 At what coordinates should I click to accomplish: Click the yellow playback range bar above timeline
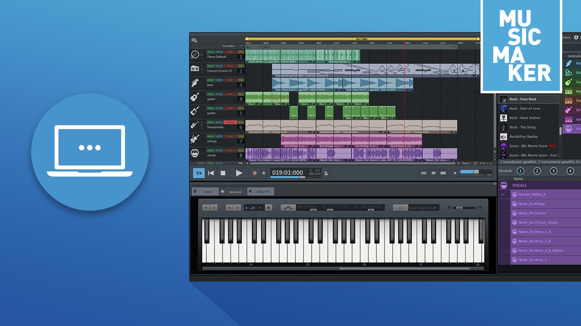point(362,39)
